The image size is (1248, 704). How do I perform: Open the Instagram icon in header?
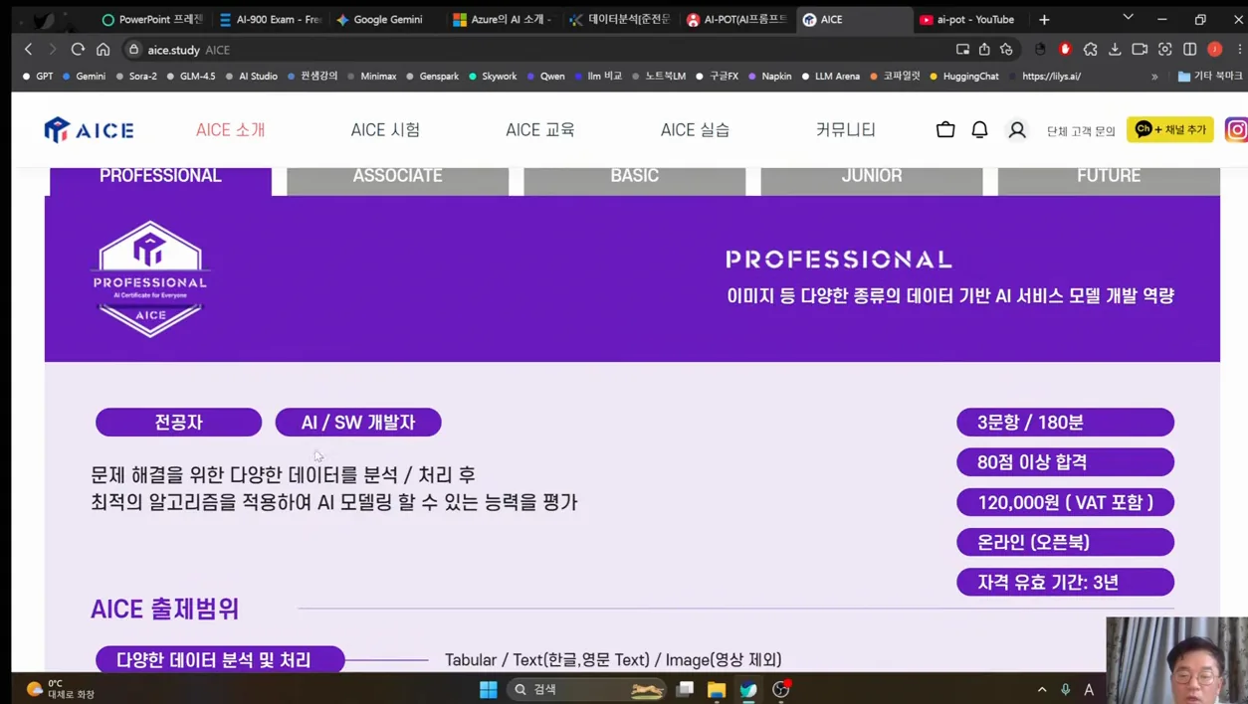tap(1236, 129)
